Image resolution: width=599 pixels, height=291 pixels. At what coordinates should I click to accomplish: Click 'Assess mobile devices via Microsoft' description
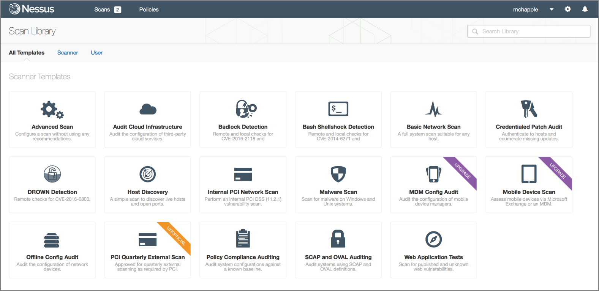pyautogui.click(x=529, y=201)
